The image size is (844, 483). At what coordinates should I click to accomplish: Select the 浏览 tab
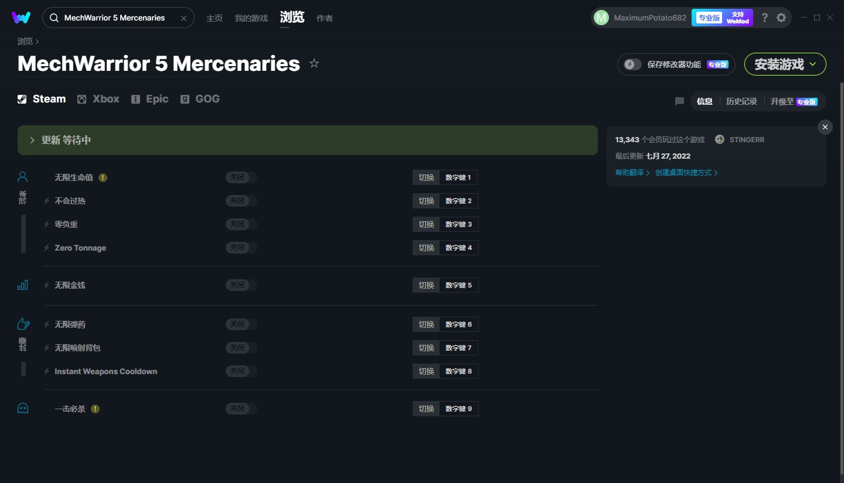(292, 18)
